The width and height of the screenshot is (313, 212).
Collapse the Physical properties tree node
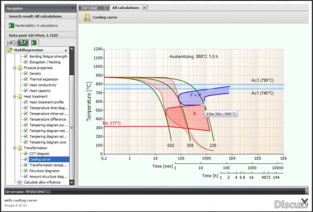(x=15, y=68)
